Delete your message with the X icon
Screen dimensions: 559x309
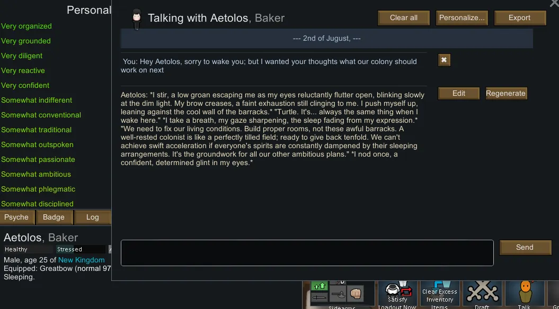pyautogui.click(x=444, y=60)
